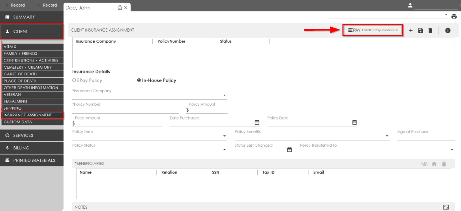This screenshot has height=211, width=461.
Task: Delete insurance assignment using header trash icon
Action: 430,31
